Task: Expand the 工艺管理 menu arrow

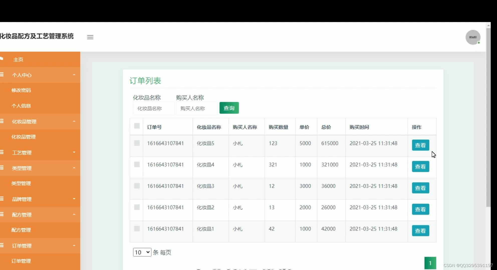Action: pyautogui.click(x=74, y=152)
